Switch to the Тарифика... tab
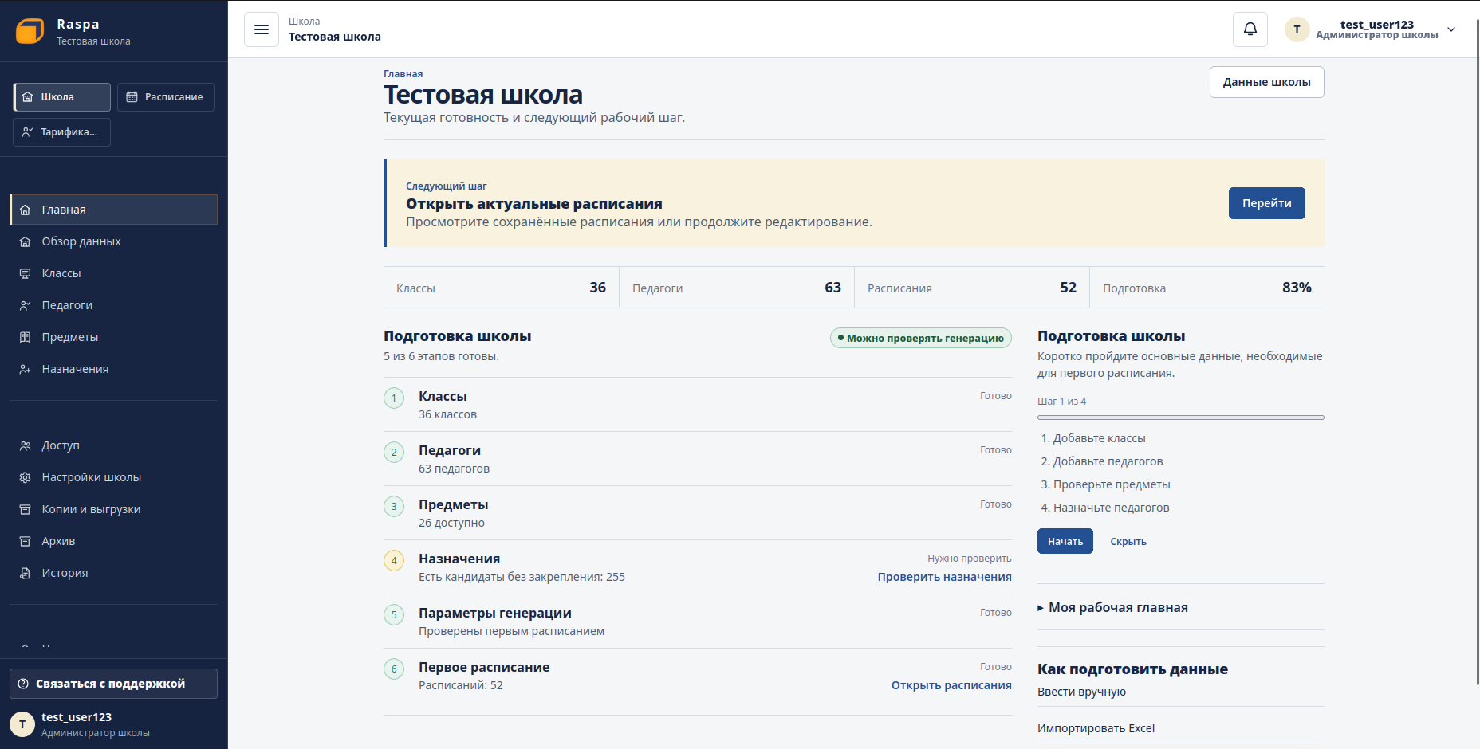Screen dimensions: 1480x749 click(62, 132)
